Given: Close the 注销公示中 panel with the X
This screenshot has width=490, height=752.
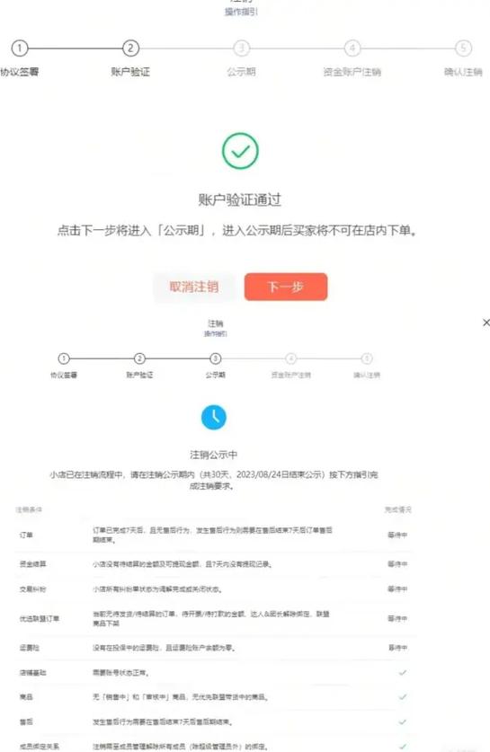Looking at the screenshot, I should (x=486, y=323).
